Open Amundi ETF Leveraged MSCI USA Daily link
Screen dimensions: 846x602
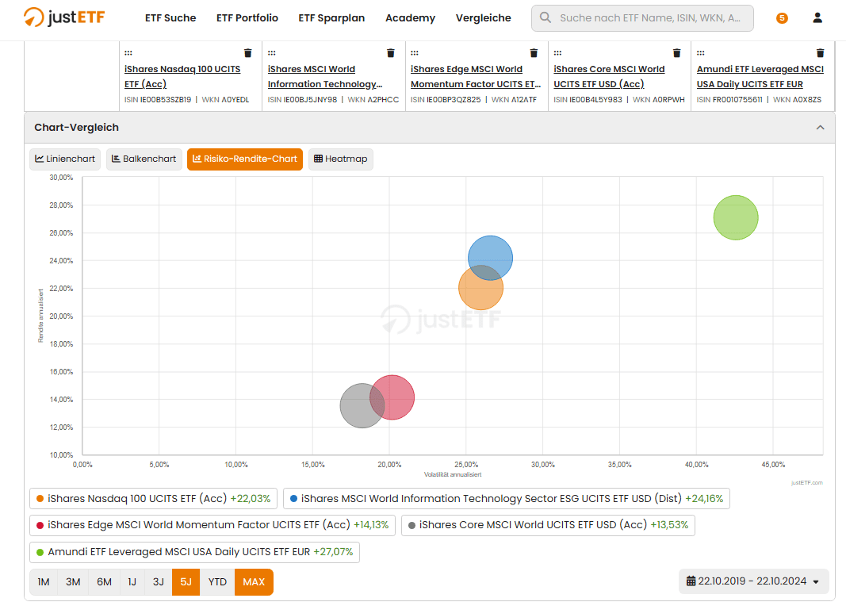(760, 77)
